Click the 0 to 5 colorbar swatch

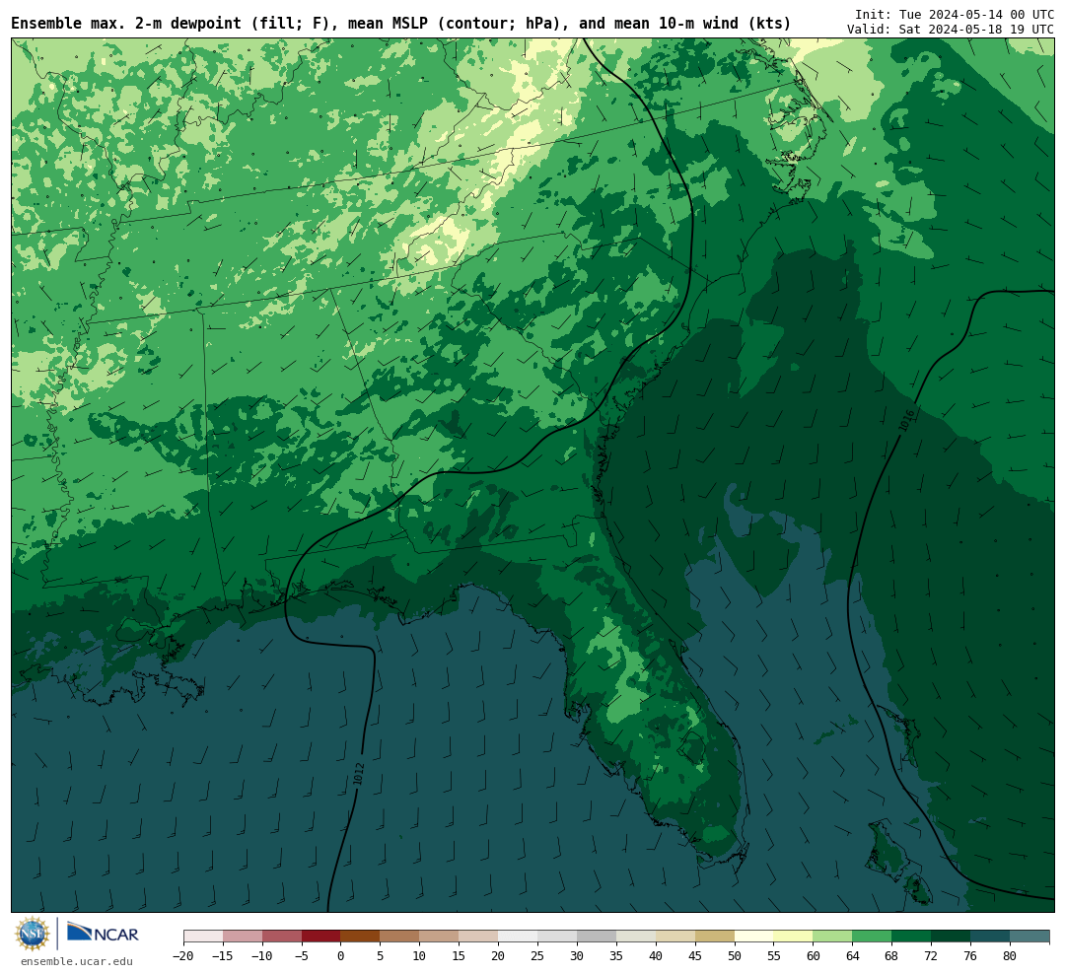click(361, 937)
